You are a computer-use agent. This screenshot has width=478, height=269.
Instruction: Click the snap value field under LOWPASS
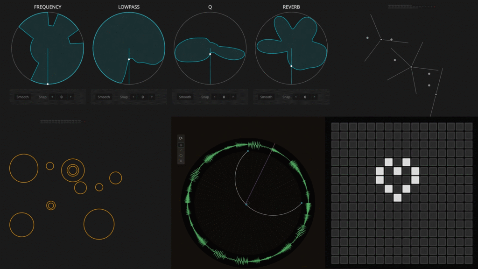click(142, 97)
